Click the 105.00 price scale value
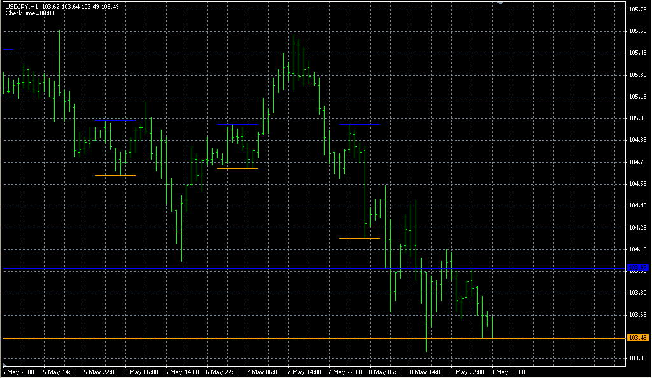This screenshot has height=378, width=652. tap(638, 118)
